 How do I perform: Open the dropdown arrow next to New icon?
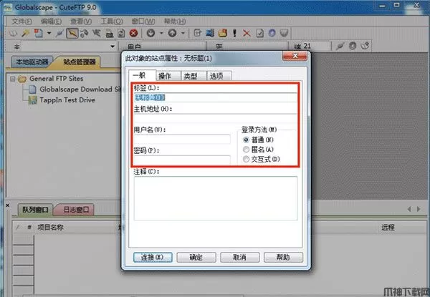tap(49, 34)
